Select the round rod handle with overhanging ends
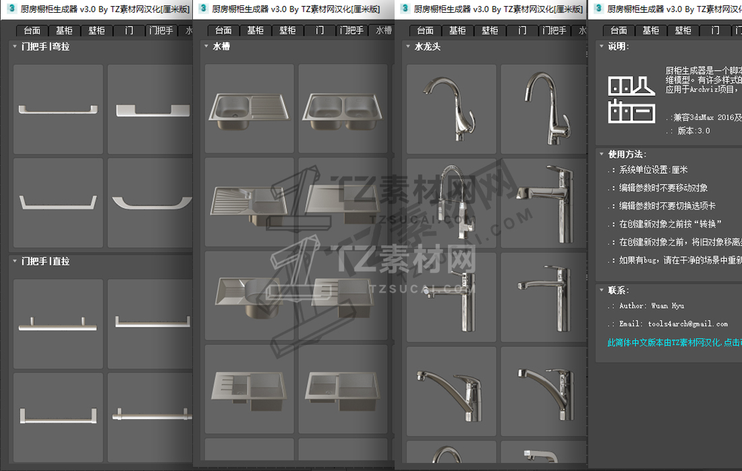The height and width of the screenshot is (471, 742). tap(150, 417)
